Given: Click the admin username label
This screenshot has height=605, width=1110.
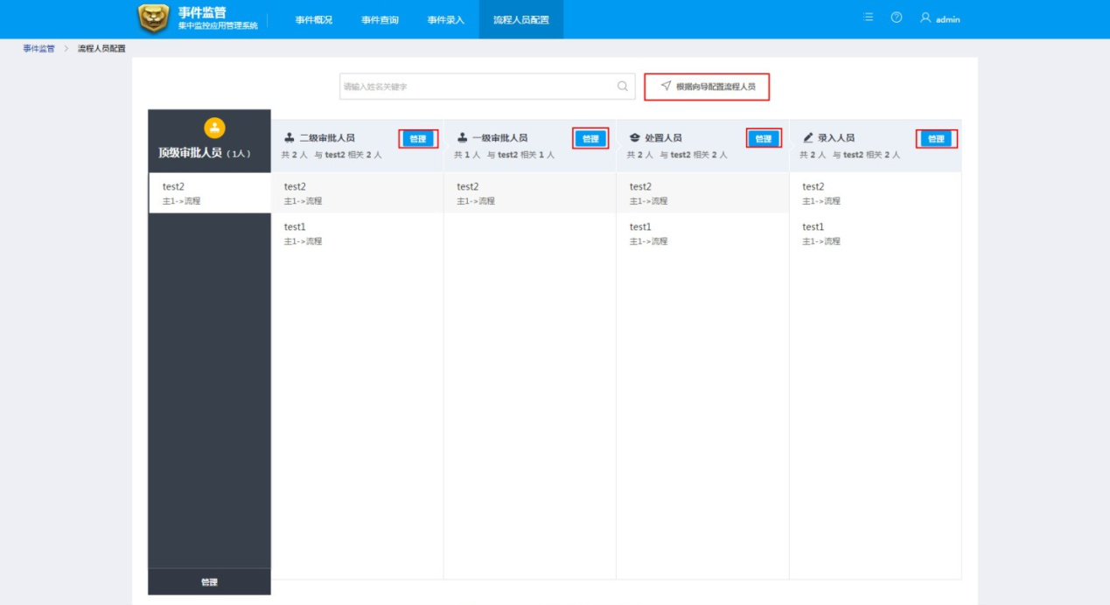Looking at the screenshot, I should click(x=947, y=19).
